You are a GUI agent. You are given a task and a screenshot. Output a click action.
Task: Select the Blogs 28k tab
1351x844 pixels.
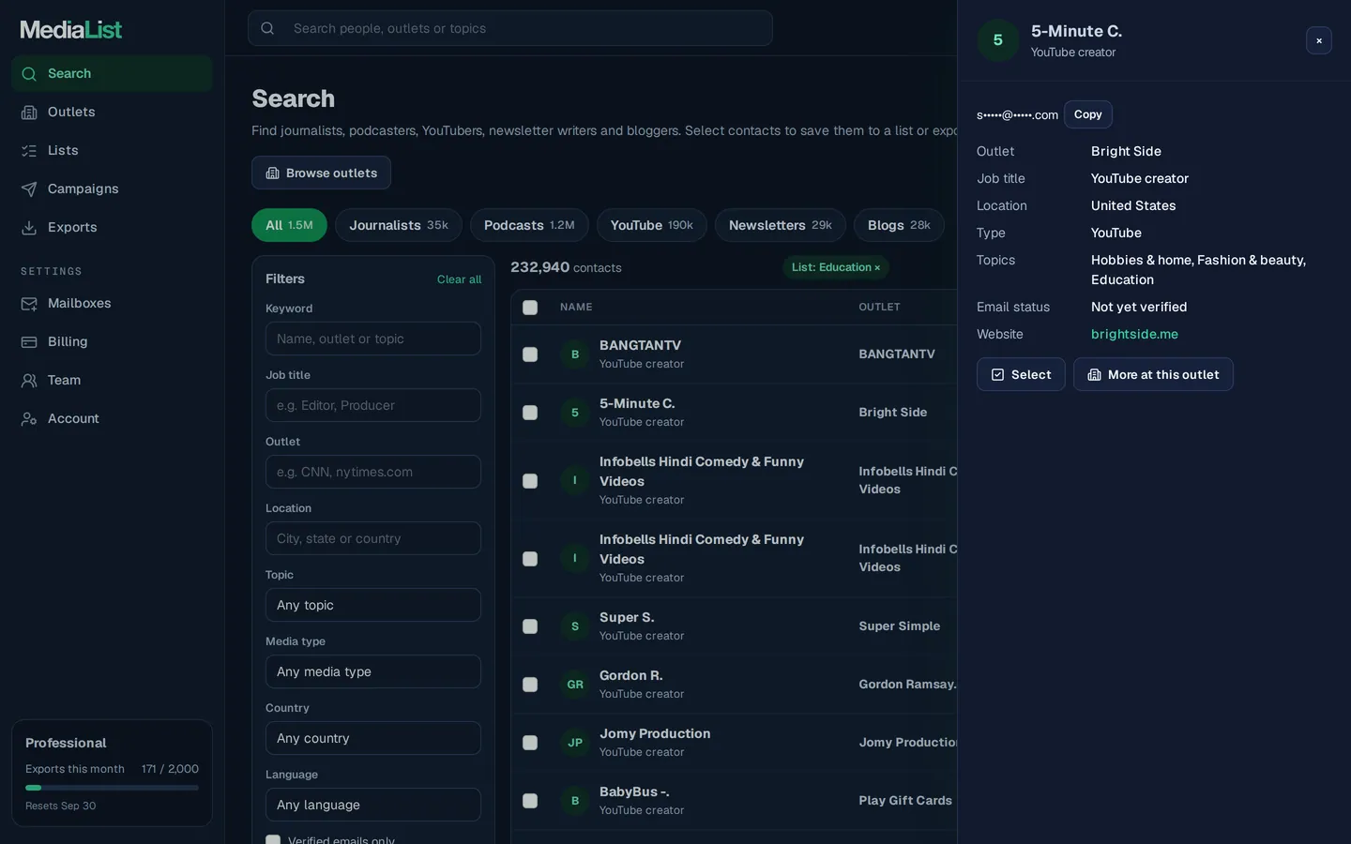tap(899, 225)
